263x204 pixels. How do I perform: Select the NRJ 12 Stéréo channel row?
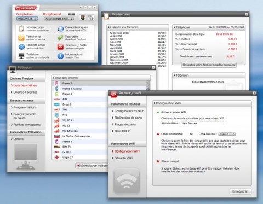point(81,131)
